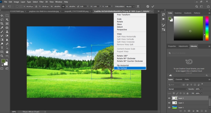Toggle the width-height link (maintain aspect ratio)
Screen dimensions: 211x113
pyautogui.click(x=63, y=6)
